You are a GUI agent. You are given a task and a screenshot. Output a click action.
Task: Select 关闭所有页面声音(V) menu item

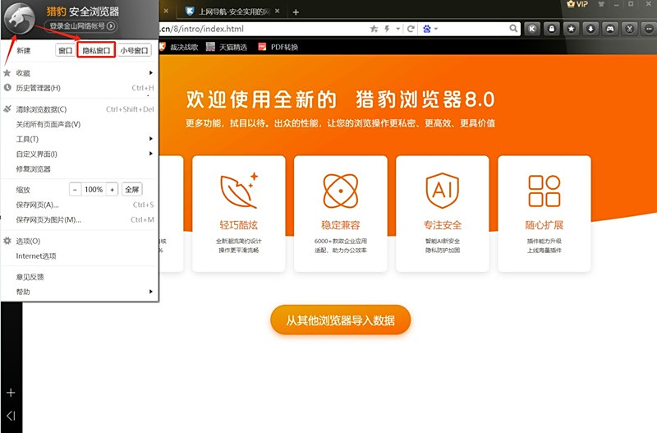pyautogui.click(x=79, y=125)
